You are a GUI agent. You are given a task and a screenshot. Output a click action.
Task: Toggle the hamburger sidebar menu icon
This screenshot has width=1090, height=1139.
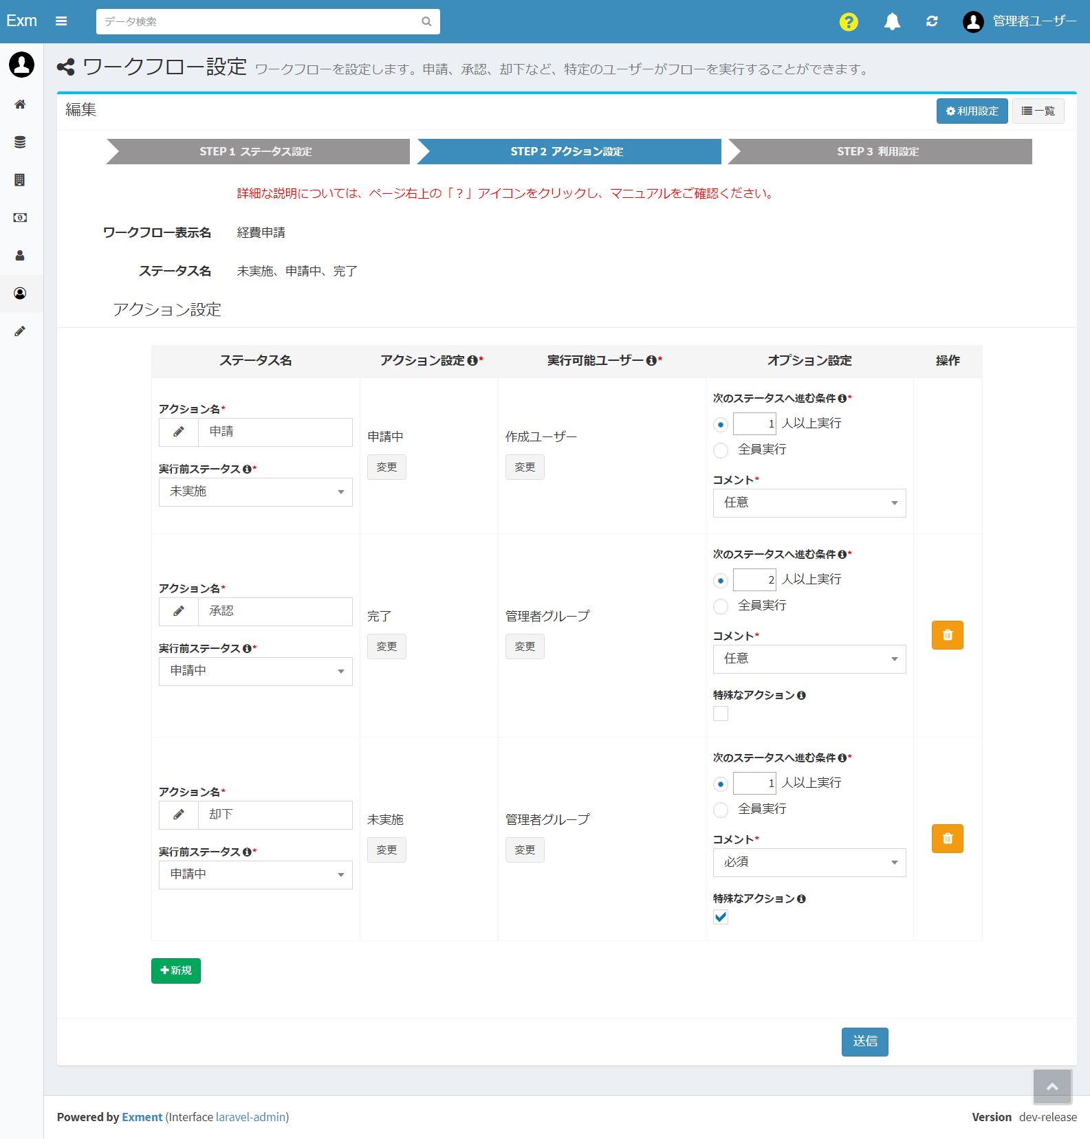[61, 21]
